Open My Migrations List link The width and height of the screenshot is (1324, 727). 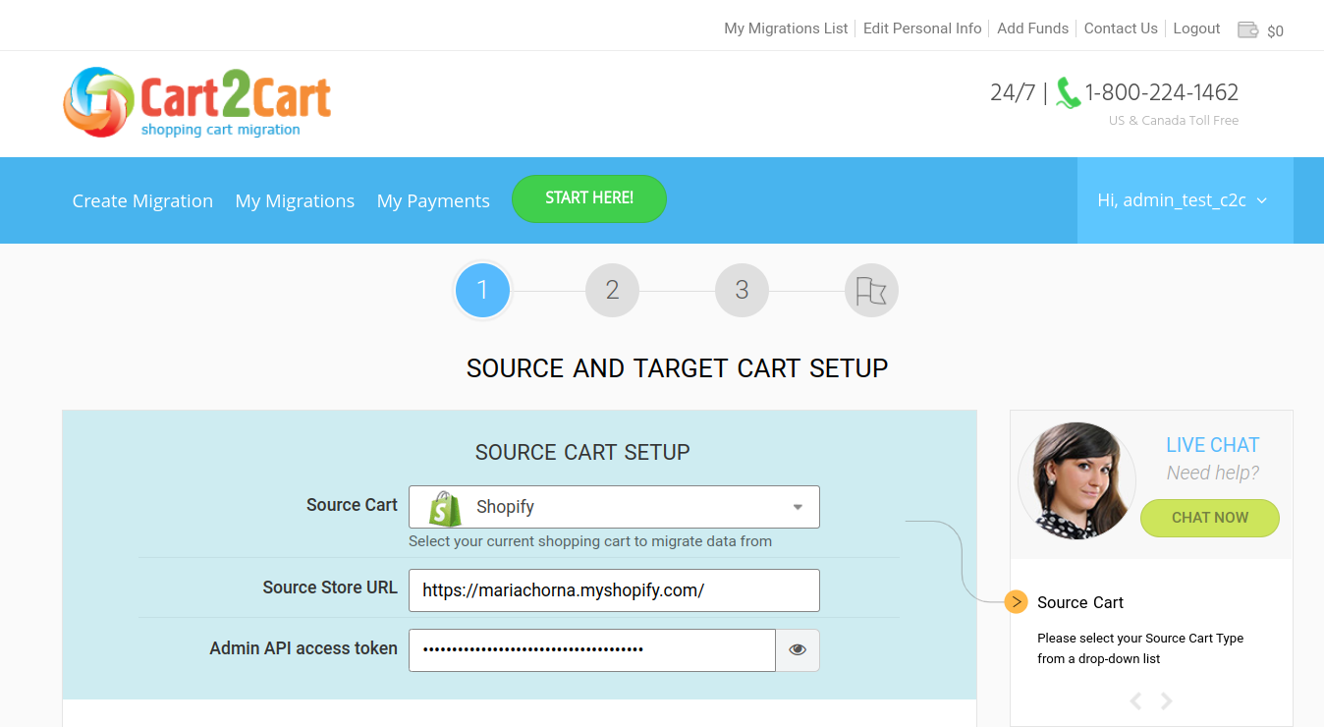pos(786,28)
